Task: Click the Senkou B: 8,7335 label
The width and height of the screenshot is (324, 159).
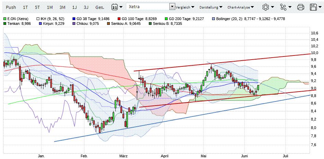Action: pos(167,23)
